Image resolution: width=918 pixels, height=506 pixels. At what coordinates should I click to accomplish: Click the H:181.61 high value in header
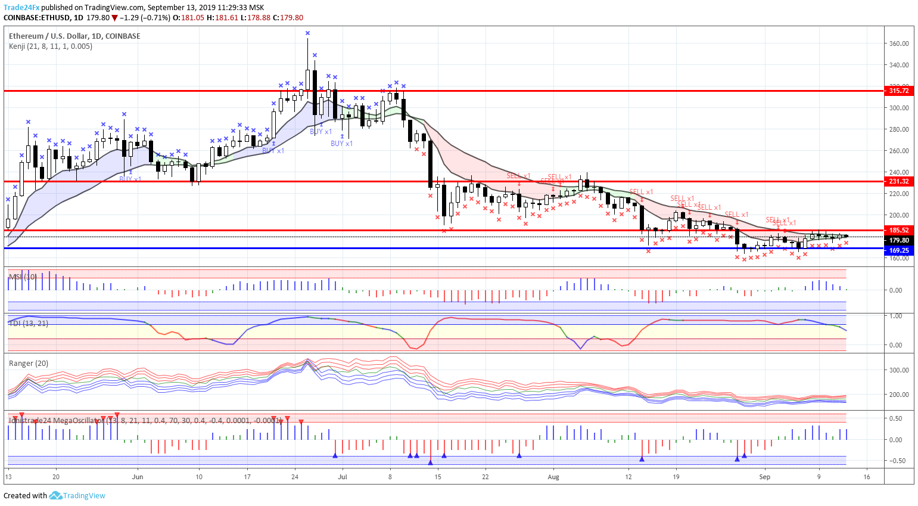222,18
